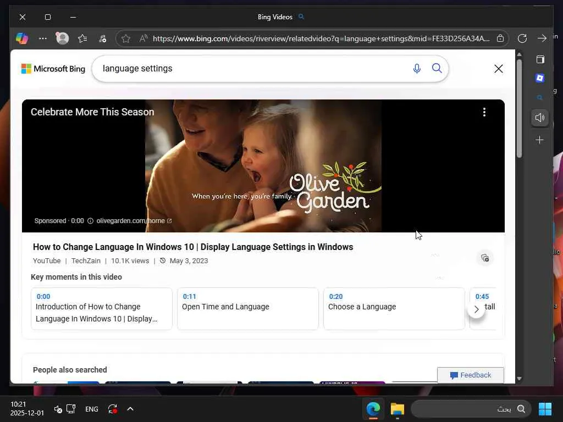This screenshot has height=422, width=563.
Task: Open File Explorer from the taskbar
Action: coord(398,409)
